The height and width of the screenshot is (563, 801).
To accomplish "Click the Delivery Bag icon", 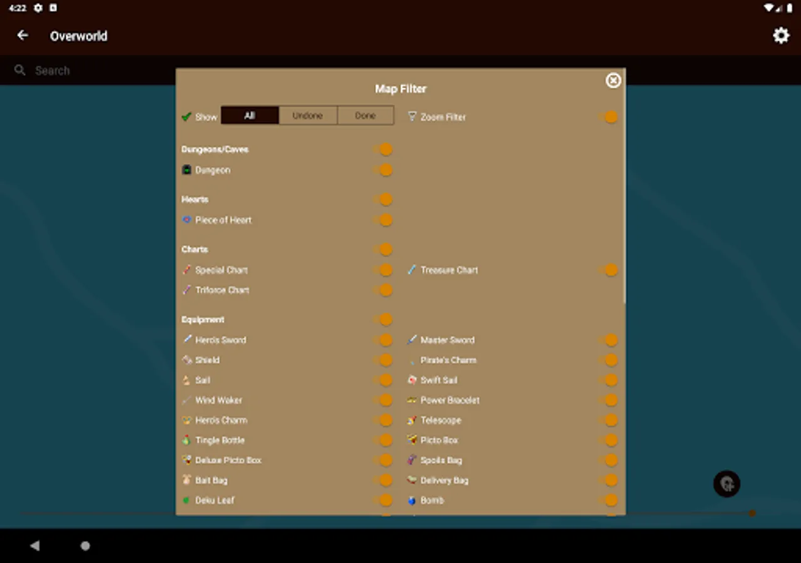I will [x=412, y=480].
